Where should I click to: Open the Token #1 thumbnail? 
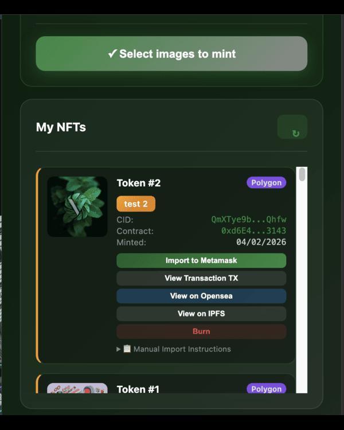click(77, 388)
